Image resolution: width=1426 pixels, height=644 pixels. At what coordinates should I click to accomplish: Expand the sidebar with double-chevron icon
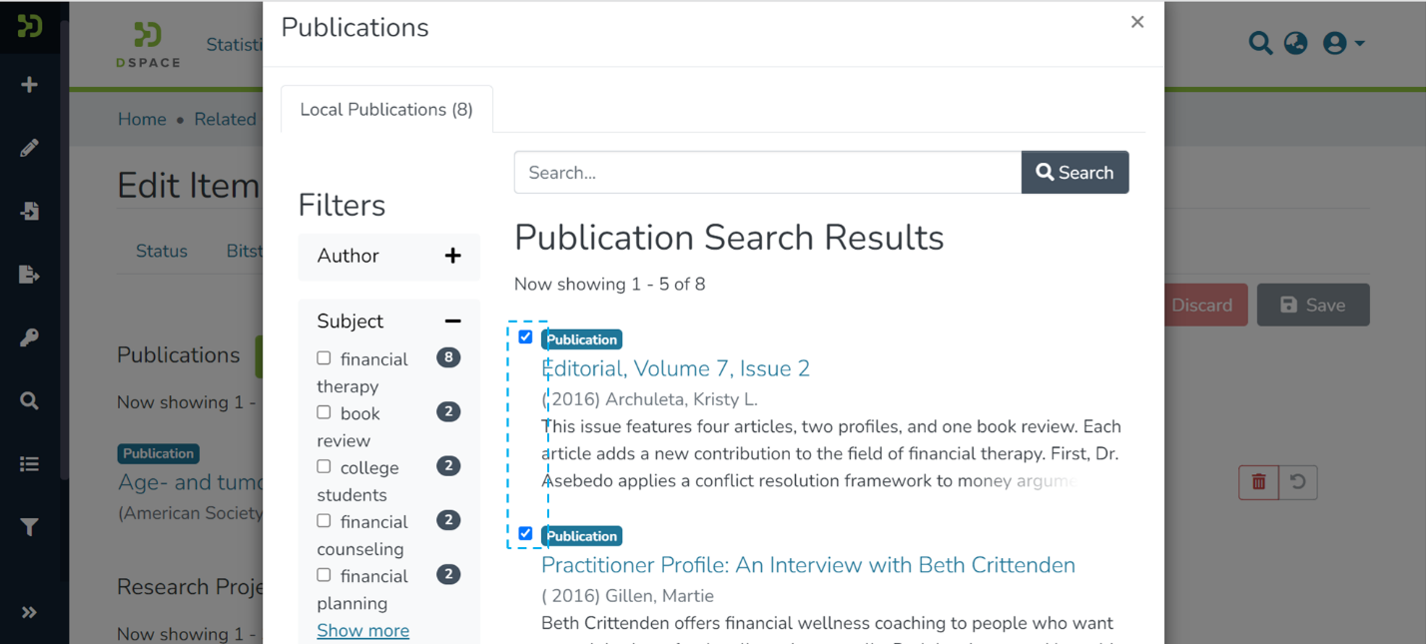29,612
